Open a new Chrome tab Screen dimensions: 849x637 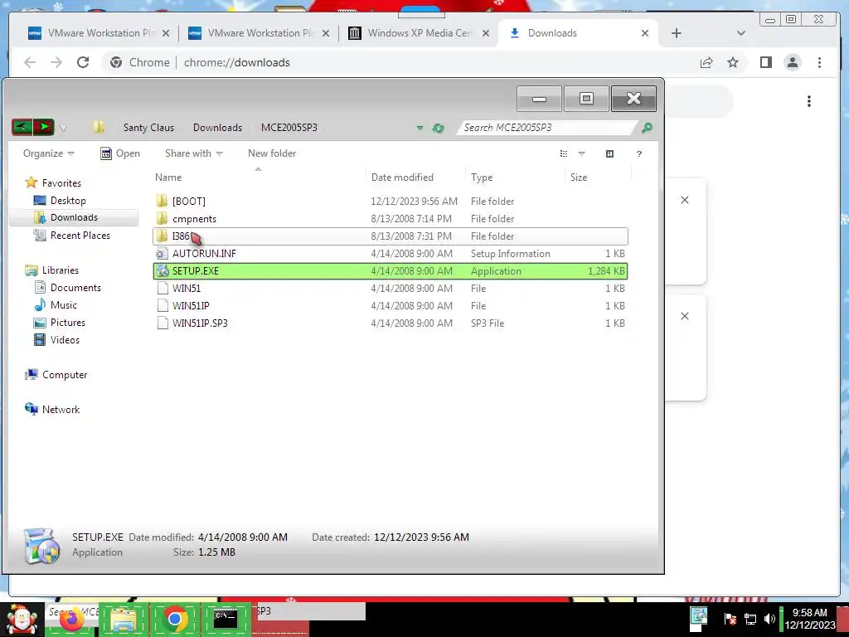pos(677,33)
